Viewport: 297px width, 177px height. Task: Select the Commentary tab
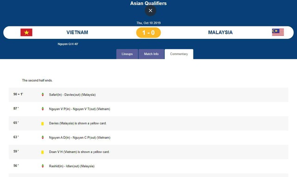point(179,54)
